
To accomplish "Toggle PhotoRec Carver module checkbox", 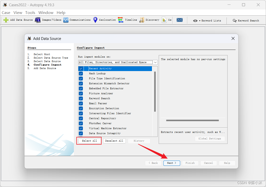I will tap(81, 123).
